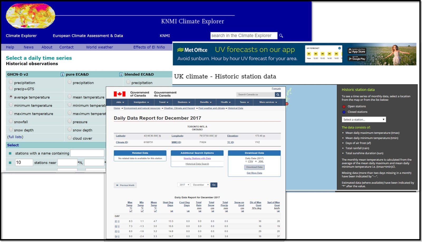The image size is (422, 242).
Task: Select the snowfall radio button
Action: point(11,121)
